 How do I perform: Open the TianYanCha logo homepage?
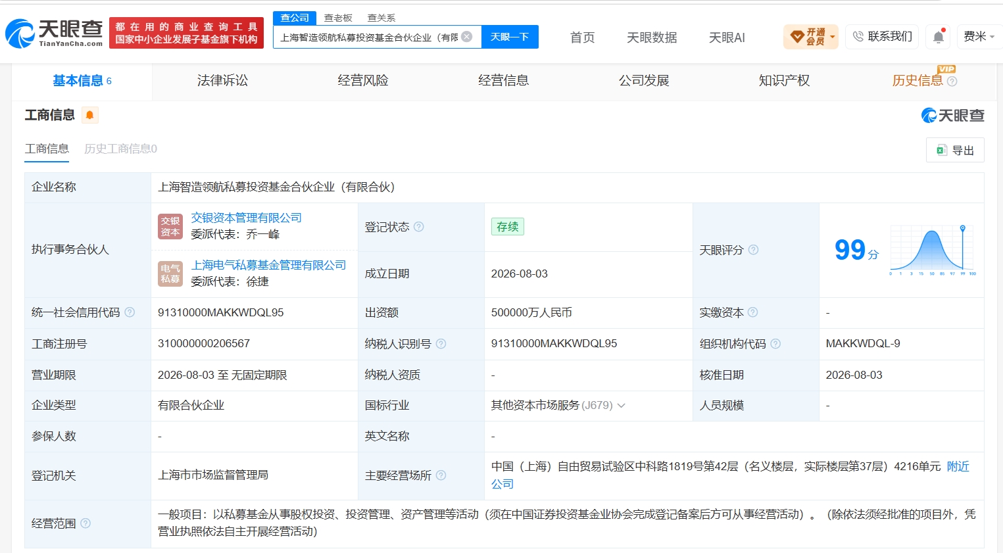tap(54, 33)
